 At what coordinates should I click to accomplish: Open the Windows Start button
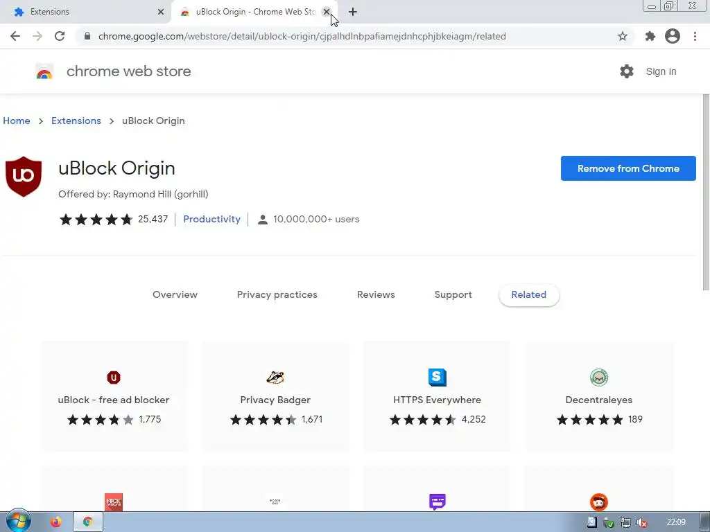point(18,522)
